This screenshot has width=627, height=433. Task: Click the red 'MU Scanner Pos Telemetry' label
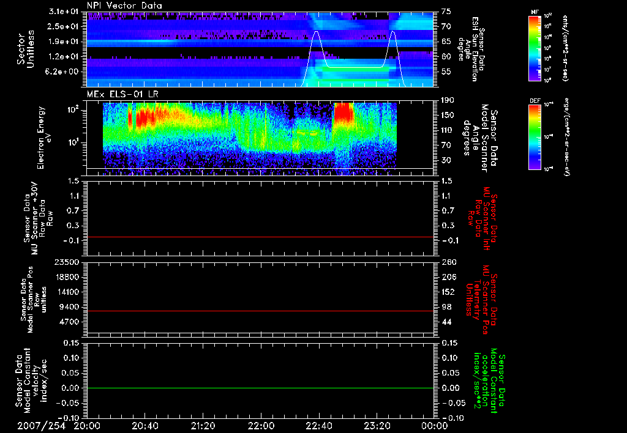(481, 300)
